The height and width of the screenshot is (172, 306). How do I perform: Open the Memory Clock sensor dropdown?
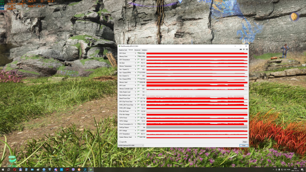coord(135,57)
